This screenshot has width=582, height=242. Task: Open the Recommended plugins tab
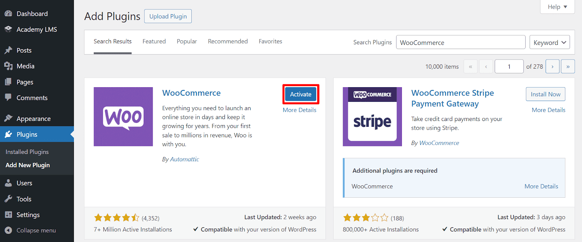pos(228,41)
